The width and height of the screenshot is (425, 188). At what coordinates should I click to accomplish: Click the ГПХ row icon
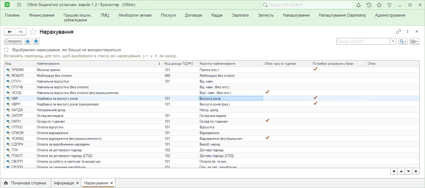pos(8,150)
